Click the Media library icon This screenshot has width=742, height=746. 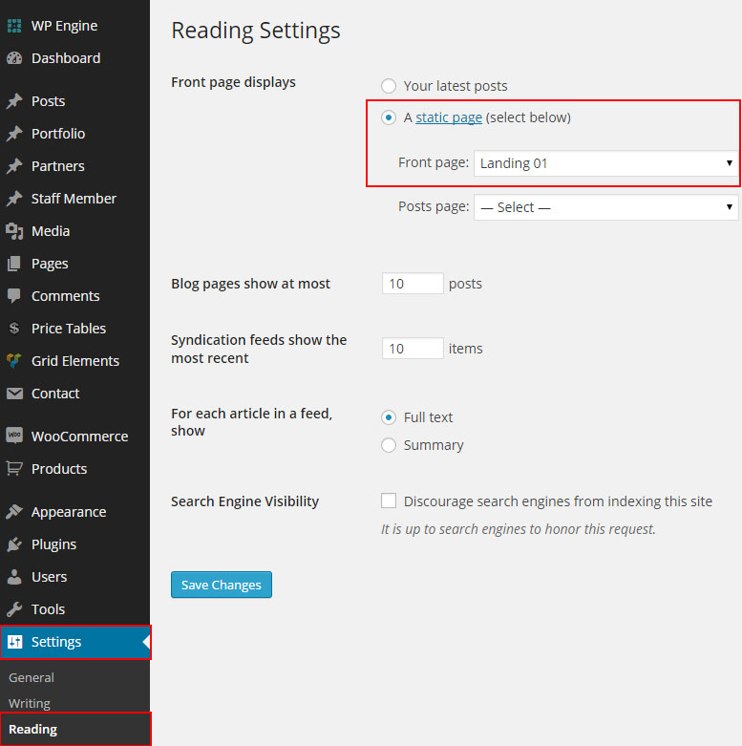(x=14, y=231)
